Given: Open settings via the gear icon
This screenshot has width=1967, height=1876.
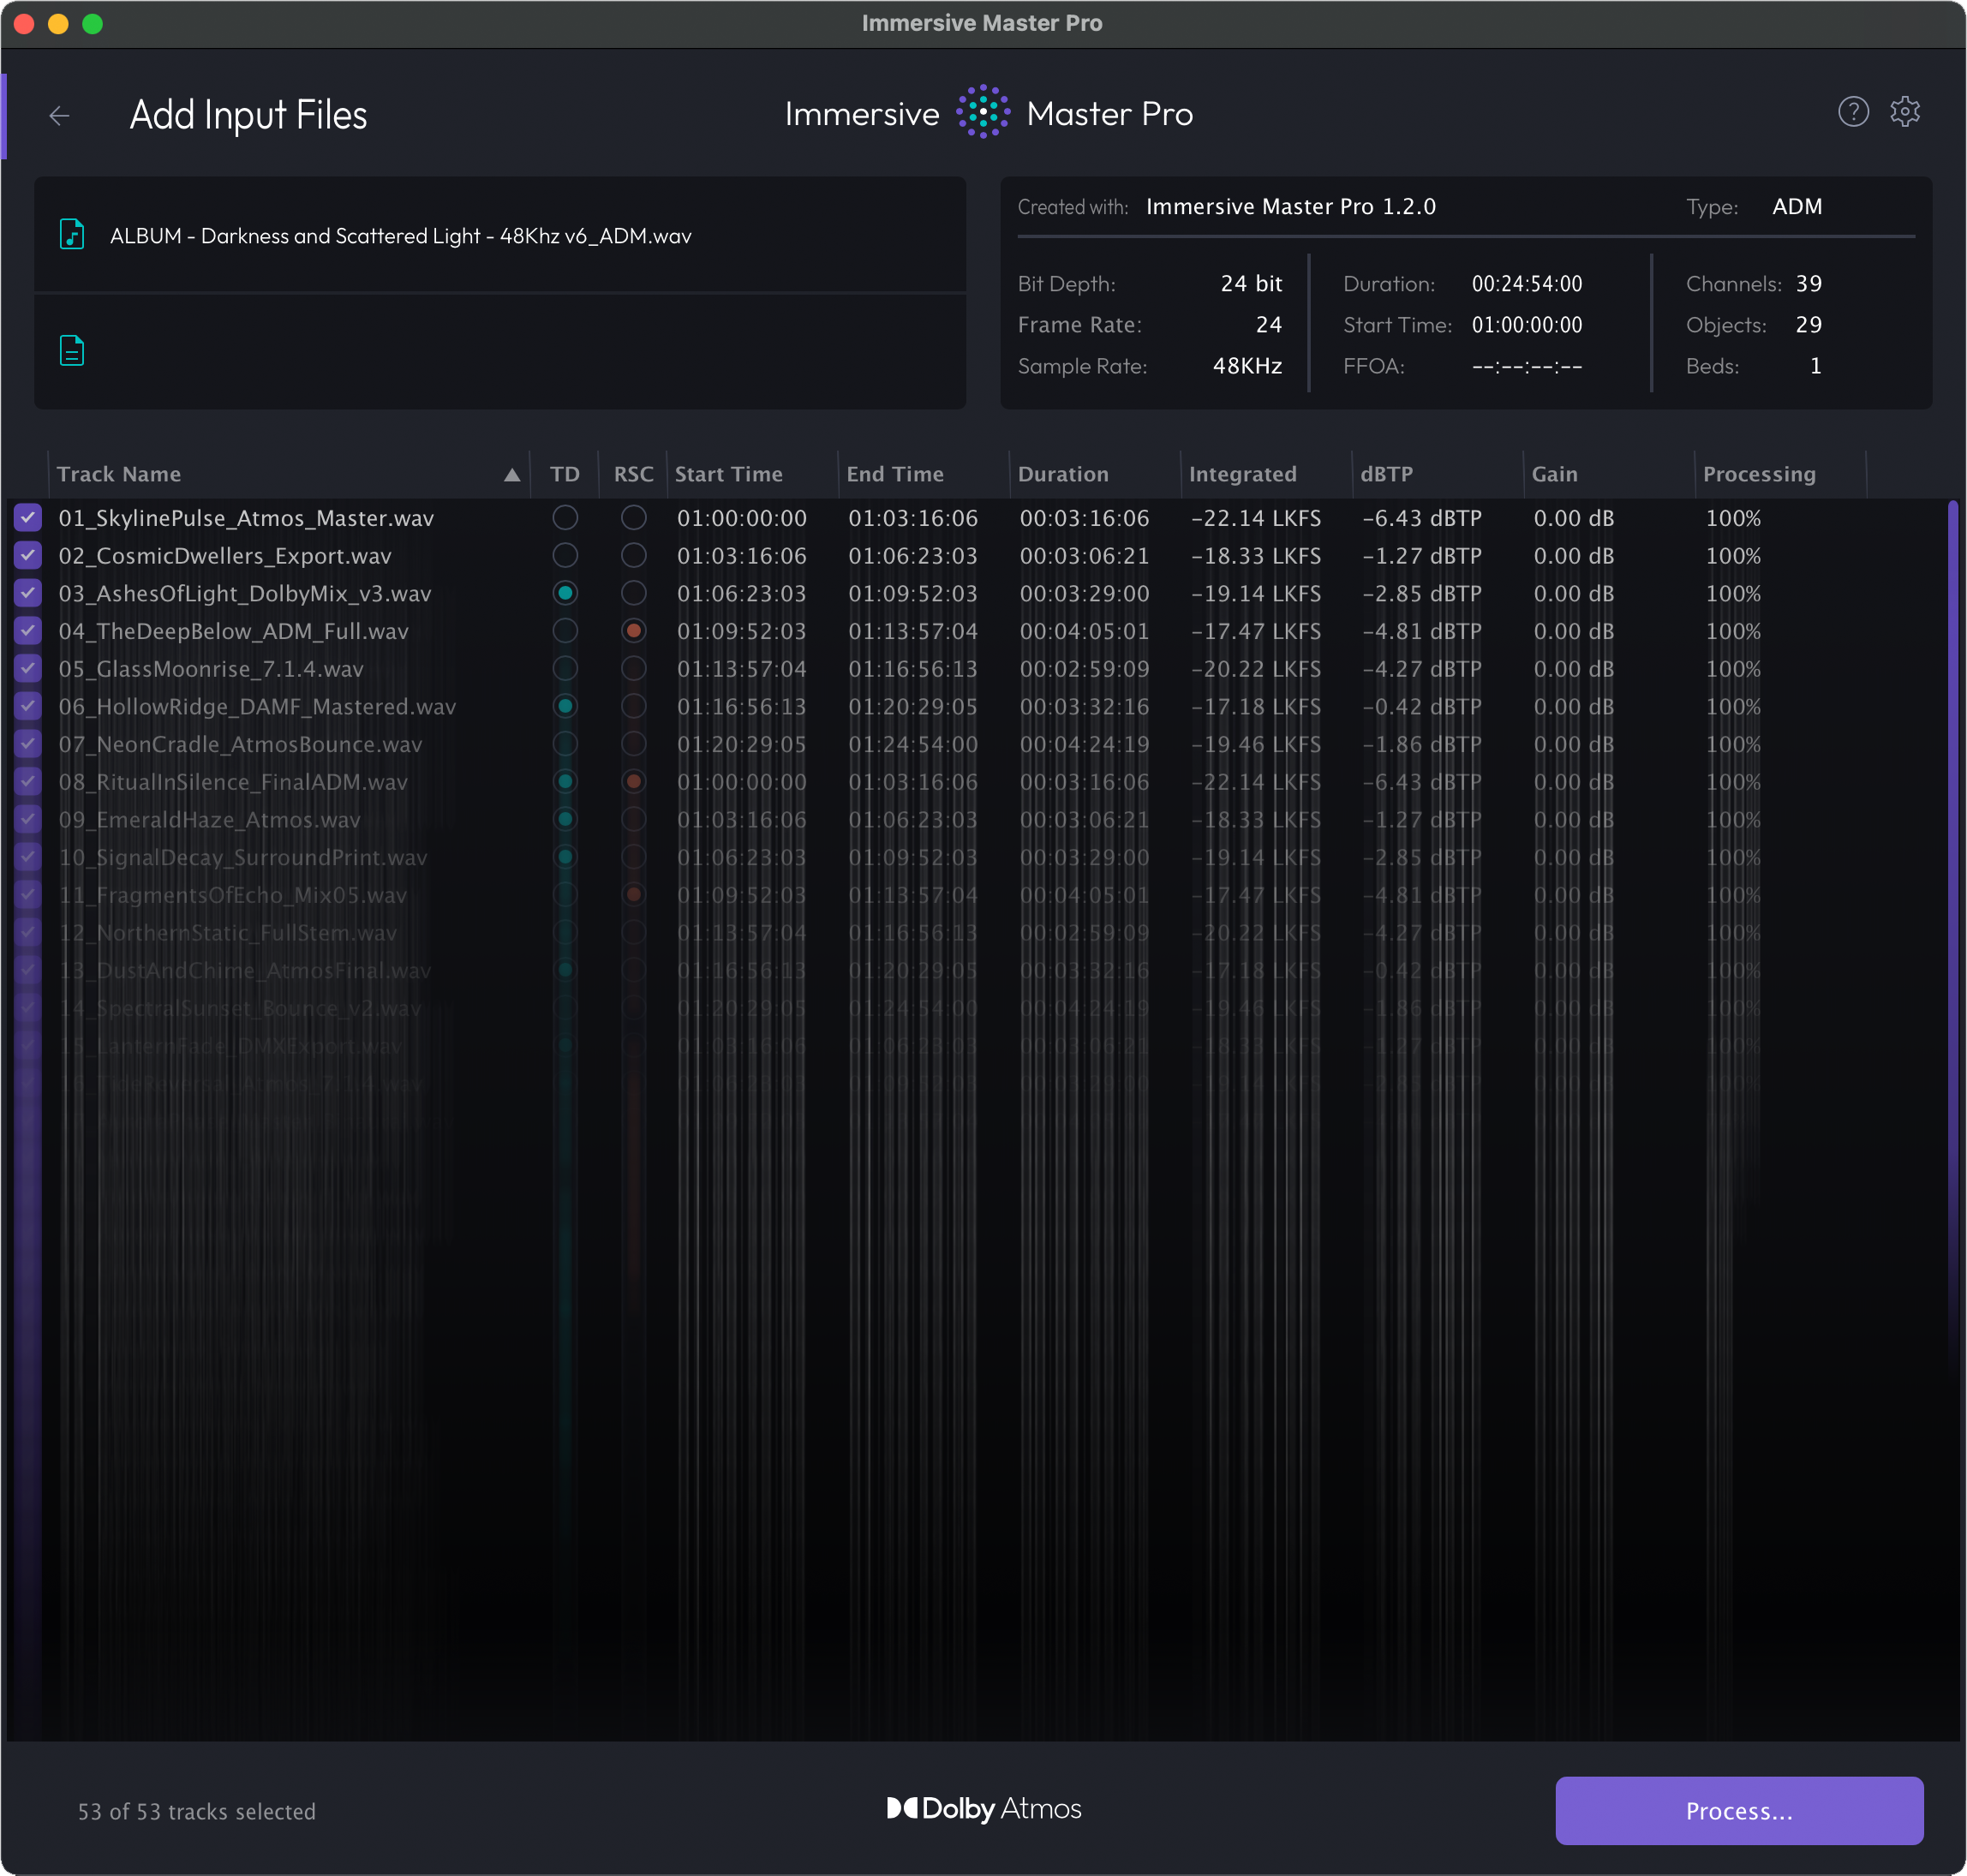Looking at the screenshot, I should [1905, 112].
